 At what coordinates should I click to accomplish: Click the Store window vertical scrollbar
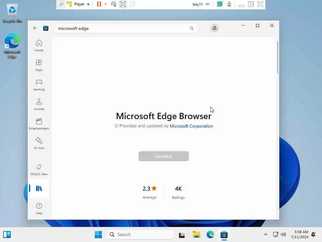click(x=278, y=57)
